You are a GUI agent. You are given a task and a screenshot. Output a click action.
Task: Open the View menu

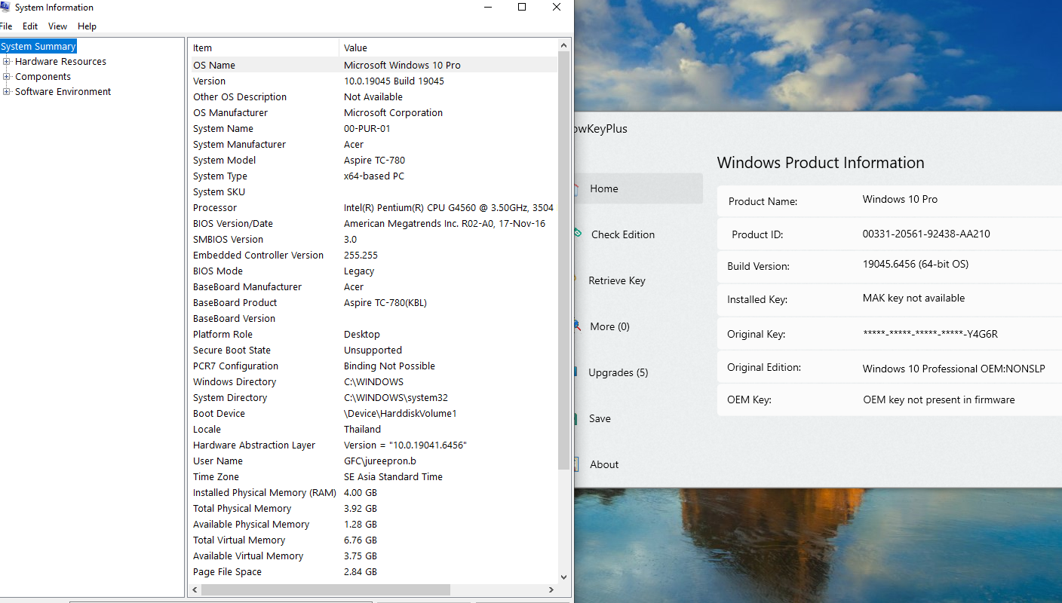(57, 26)
